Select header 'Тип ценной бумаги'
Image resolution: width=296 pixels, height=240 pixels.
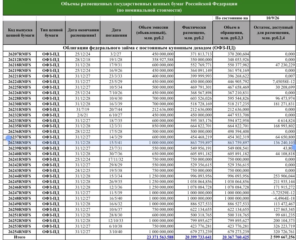coord(51,33)
